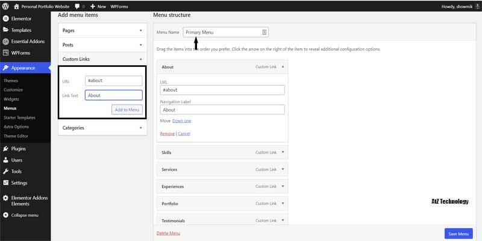Viewport: 482px width, 241px height.
Task: Open Starter Templates submenu item
Action: pyautogui.click(x=19, y=117)
